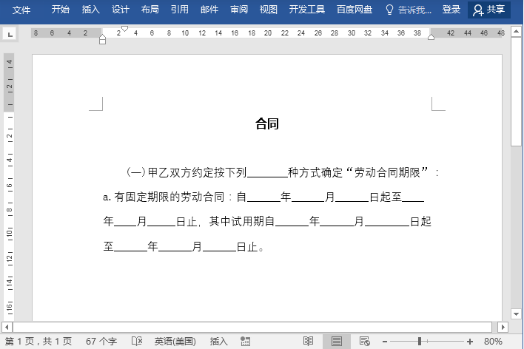Click the left indent marker on ruler

tap(103, 40)
